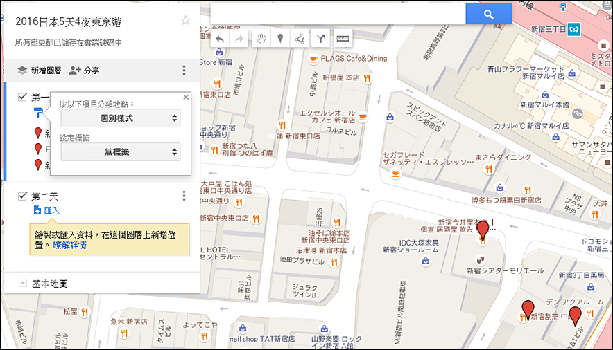Undo the last map edit

(220, 38)
